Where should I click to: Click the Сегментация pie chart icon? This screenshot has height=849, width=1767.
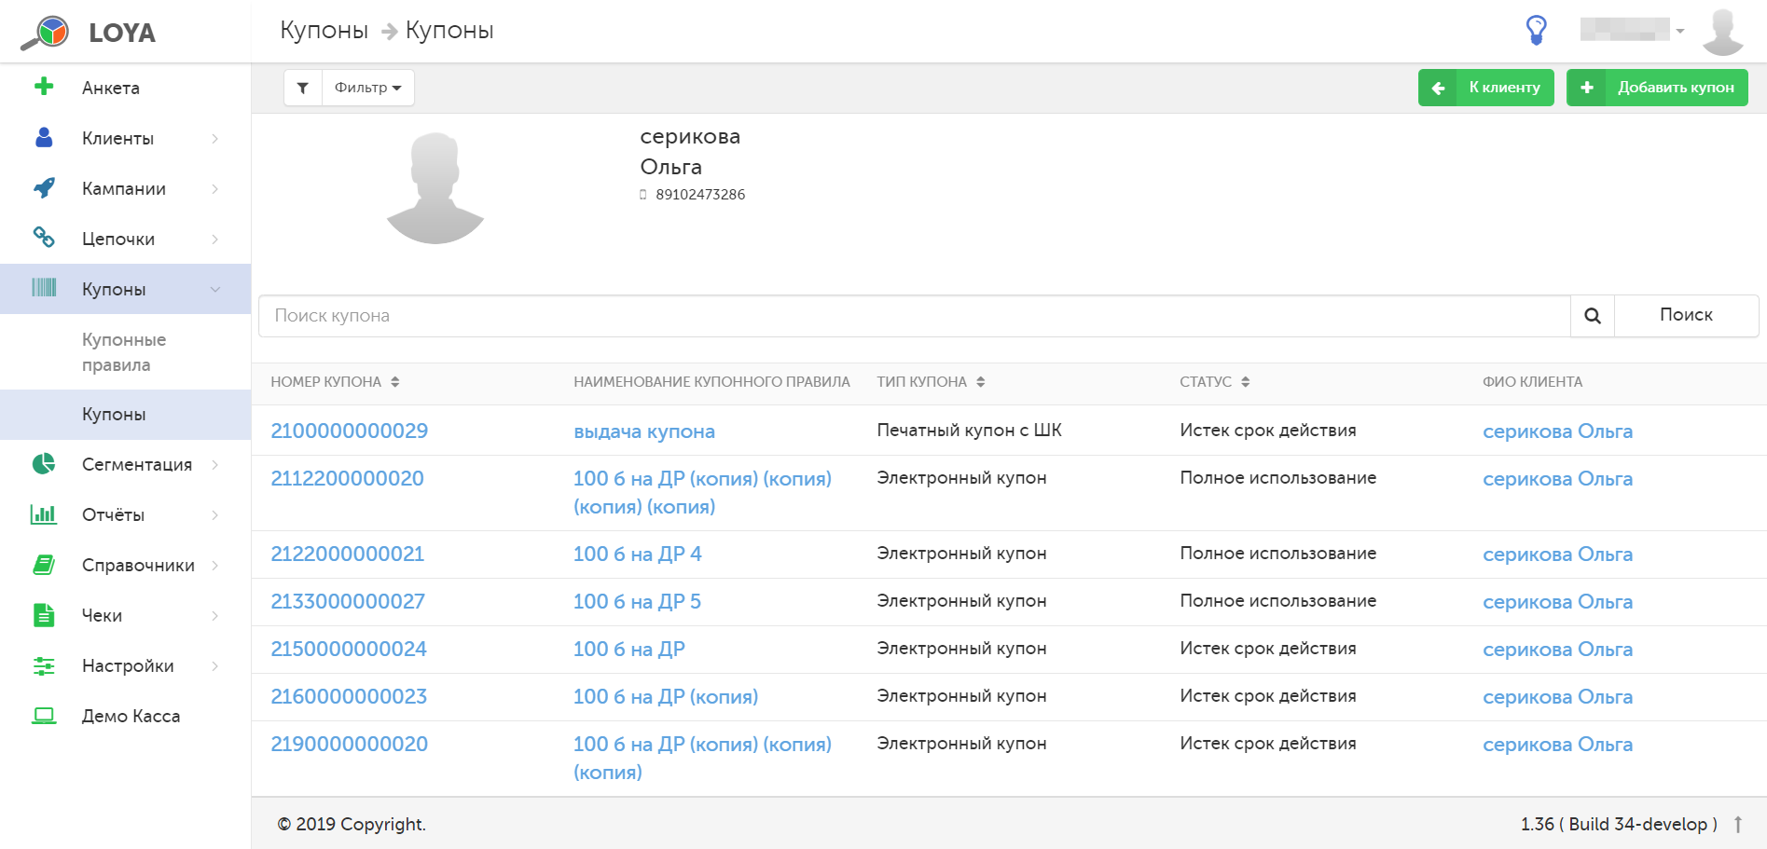click(44, 463)
